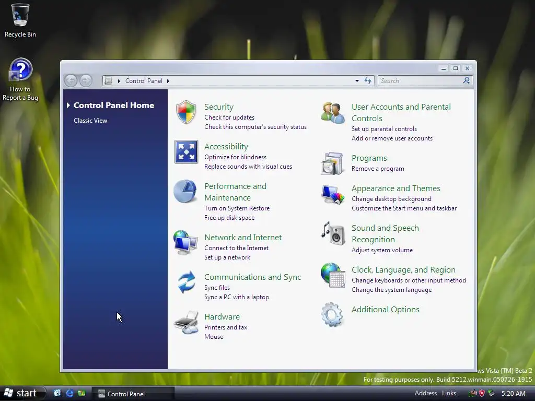Click the address bar computer icon
This screenshot has width=535, height=401.
click(108, 81)
